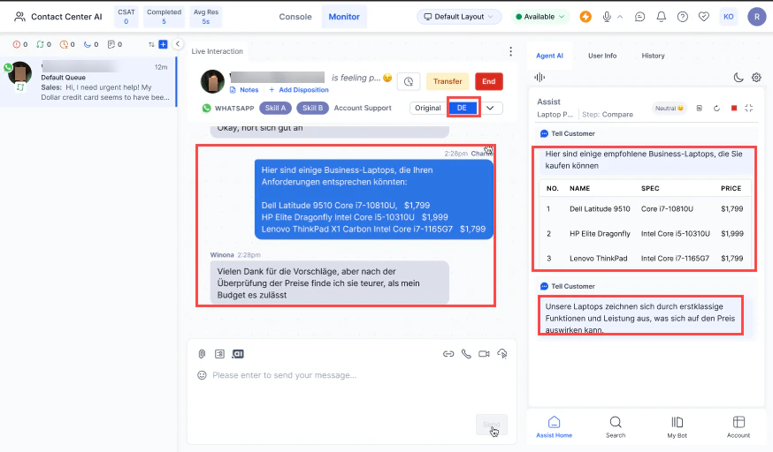The width and height of the screenshot is (773, 452).
Task: Open the R user profile avatar
Action: (756, 17)
